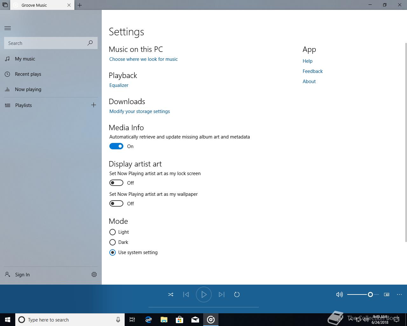The width and height of the screenshot is (407, 326).
Task: Open the Feedback link
Action: coord(313,71)
